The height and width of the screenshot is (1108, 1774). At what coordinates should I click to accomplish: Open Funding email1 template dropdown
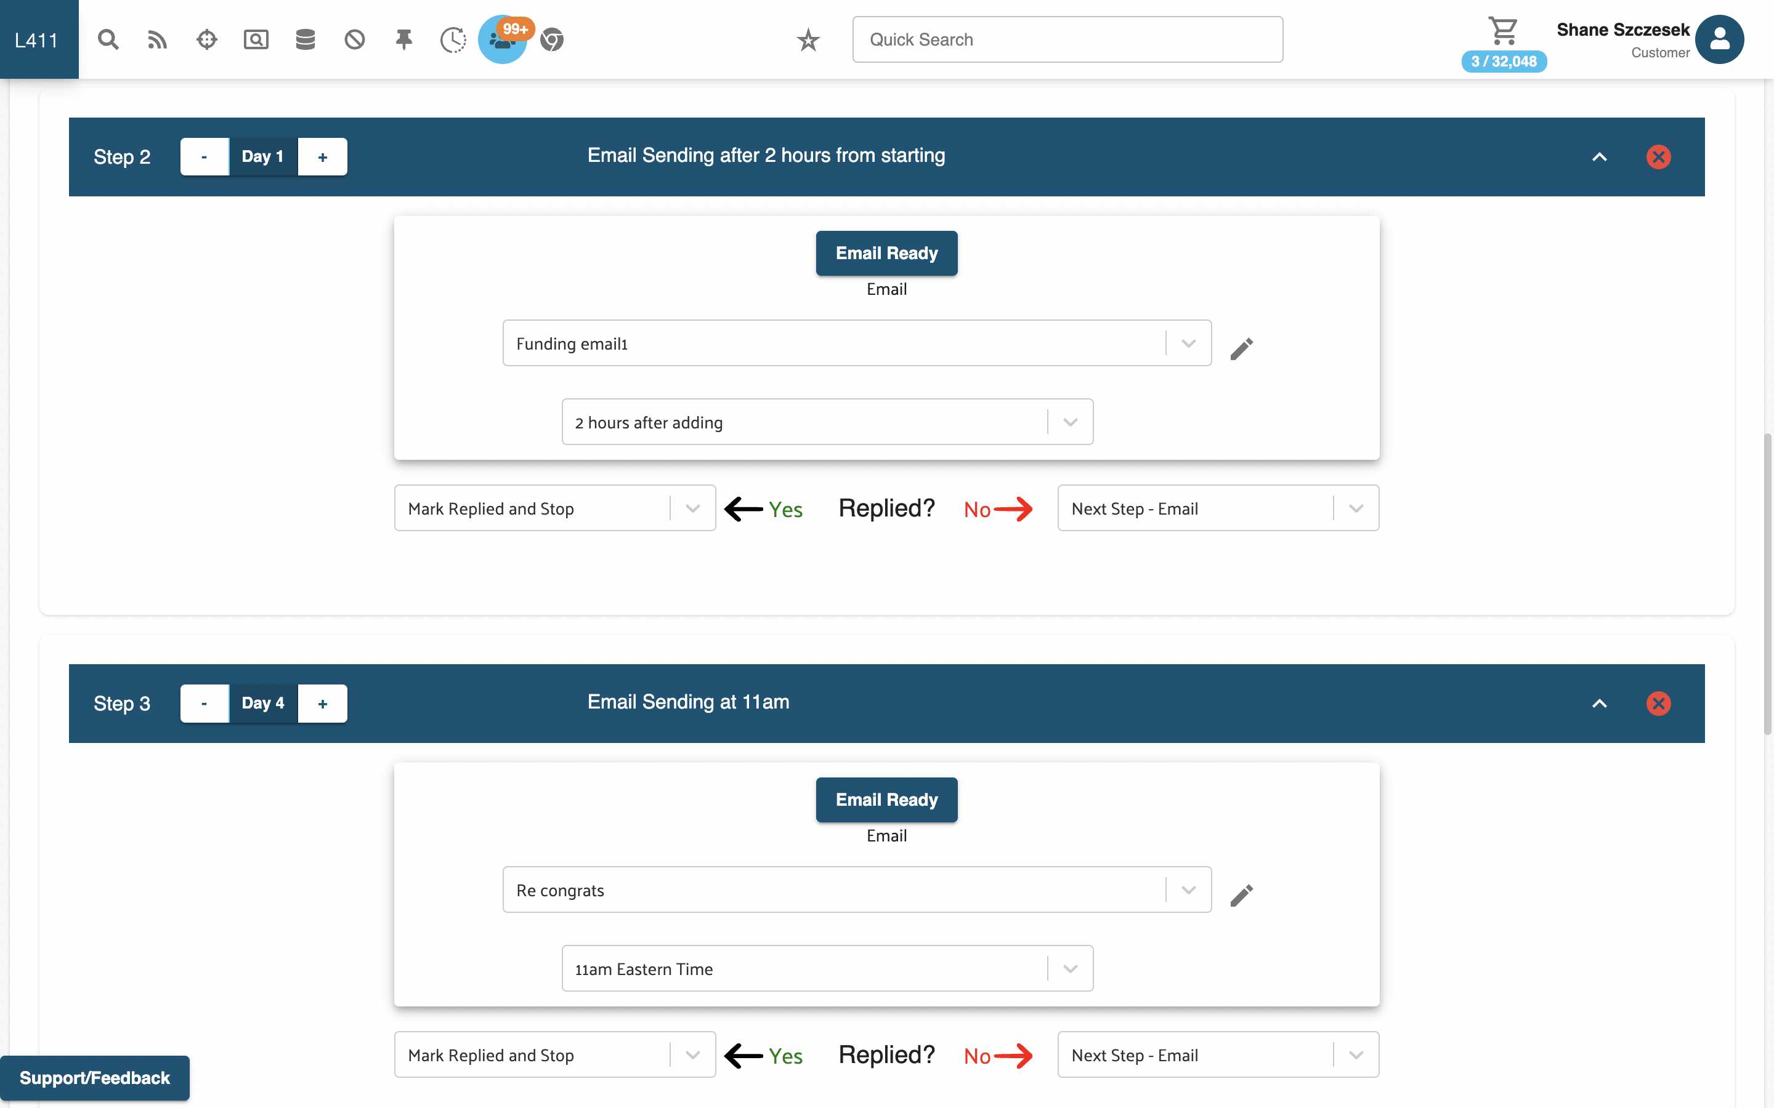click(1188, 343)
